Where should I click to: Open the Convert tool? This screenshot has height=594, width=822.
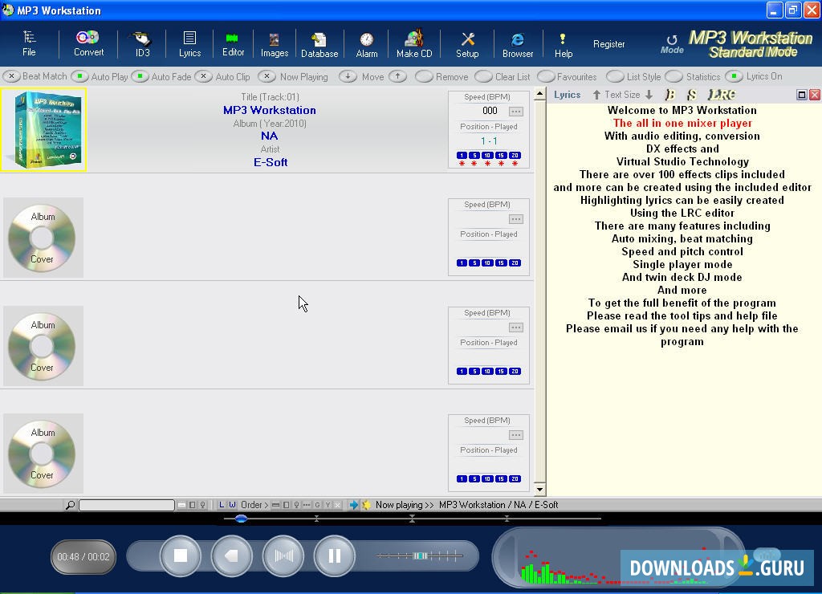(88, 43)
